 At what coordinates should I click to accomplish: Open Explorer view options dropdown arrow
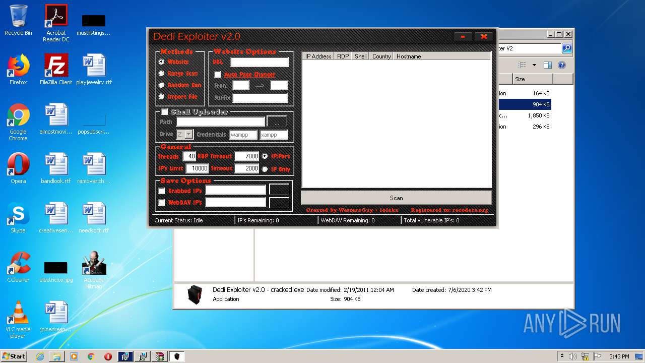534,65
